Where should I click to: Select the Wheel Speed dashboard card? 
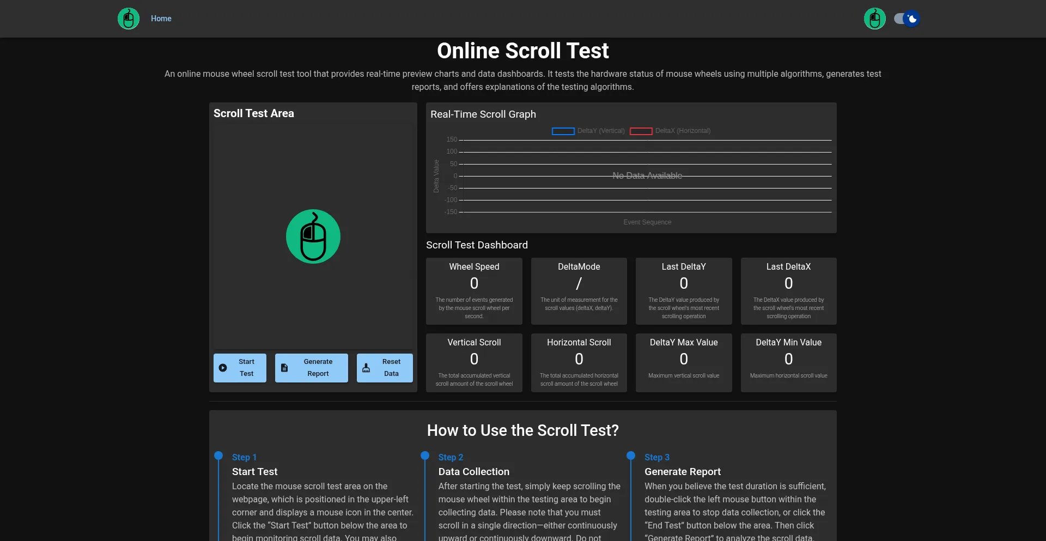coord(474,291)
